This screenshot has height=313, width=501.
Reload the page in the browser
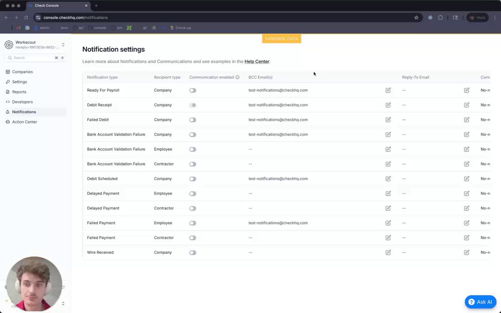[x=26, y=18]
